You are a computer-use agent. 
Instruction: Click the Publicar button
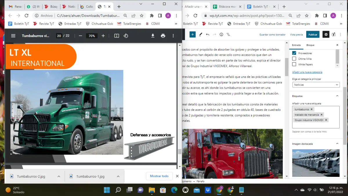313,34
